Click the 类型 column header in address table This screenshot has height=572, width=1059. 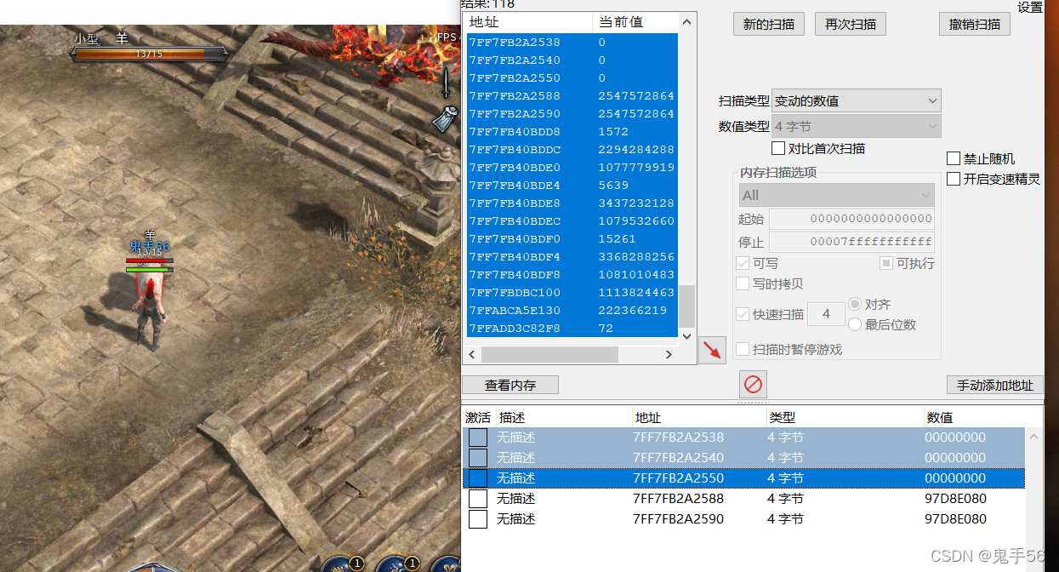(x=845, y=418)
